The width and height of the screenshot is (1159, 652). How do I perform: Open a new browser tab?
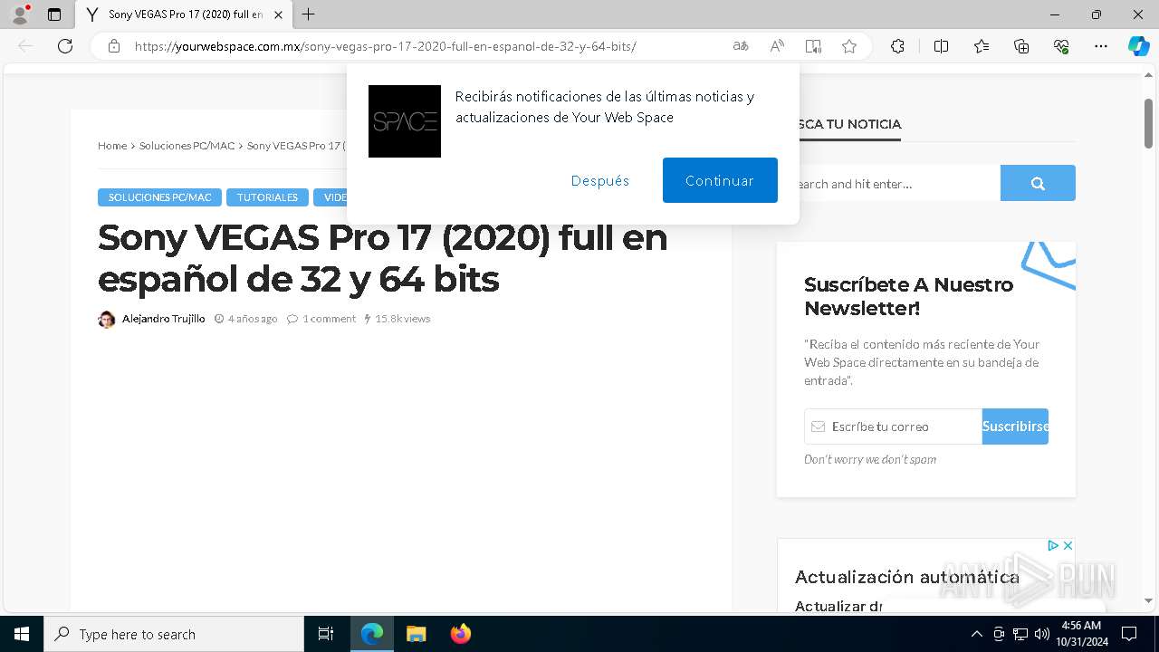[x=309, y=14]
